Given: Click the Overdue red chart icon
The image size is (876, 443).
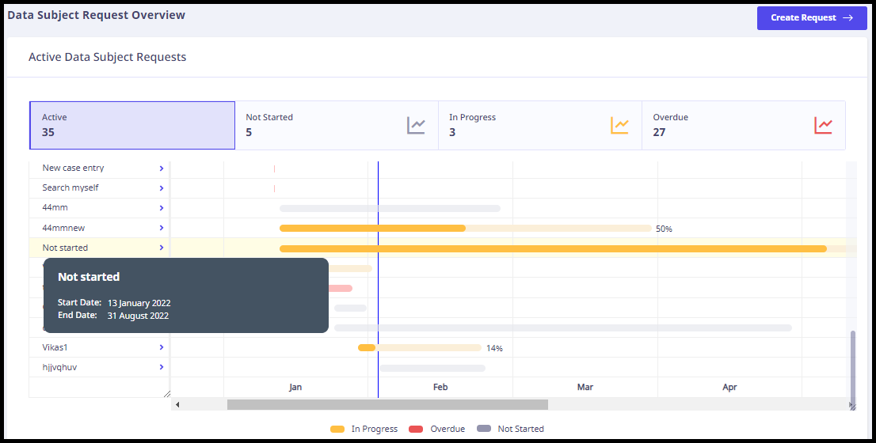Looking at the screenshot, I should 823,126.
